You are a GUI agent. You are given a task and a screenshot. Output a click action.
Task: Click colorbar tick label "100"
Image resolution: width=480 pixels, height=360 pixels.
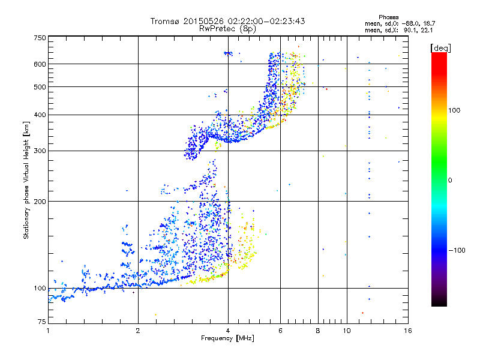454,110
